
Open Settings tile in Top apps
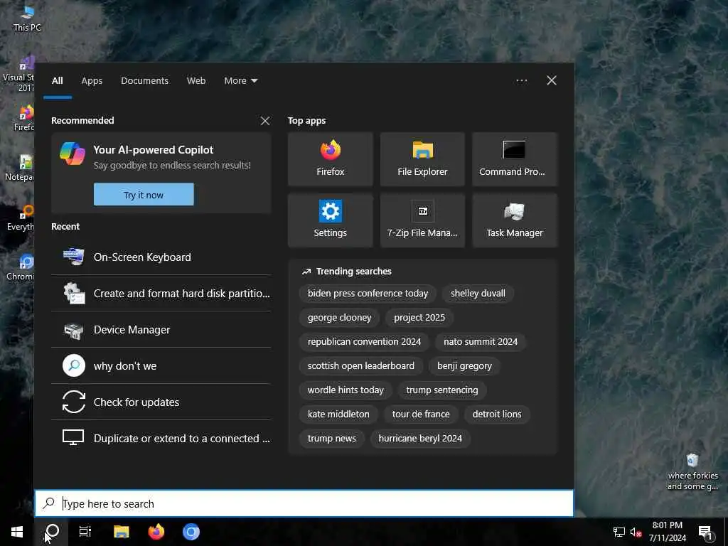[330, 220]
